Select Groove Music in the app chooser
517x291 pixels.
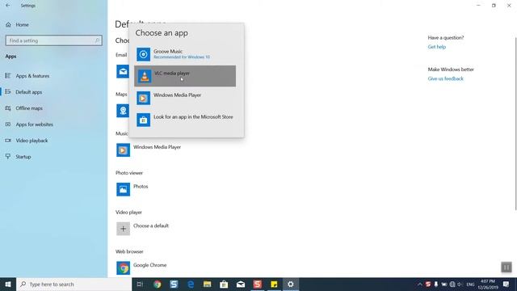[x=185, y=54]
